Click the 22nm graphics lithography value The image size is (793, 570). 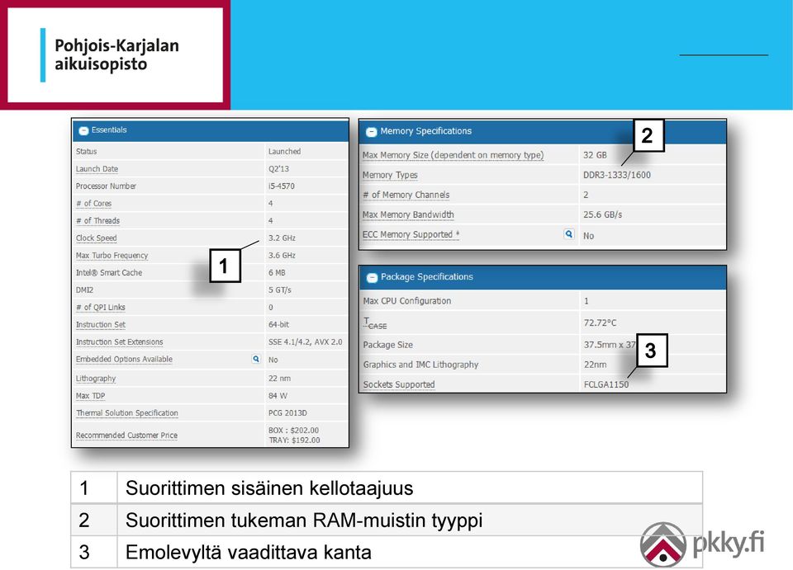(x=595, y=365)
